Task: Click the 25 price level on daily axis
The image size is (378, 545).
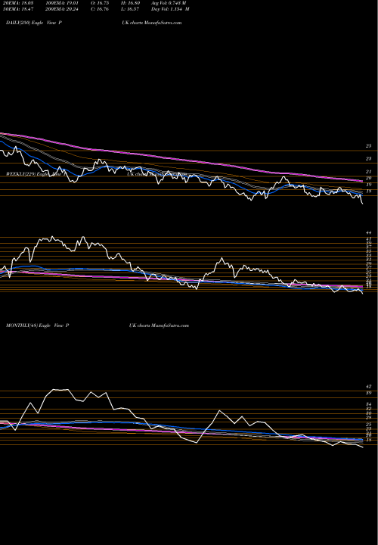Action: [369, 146]
